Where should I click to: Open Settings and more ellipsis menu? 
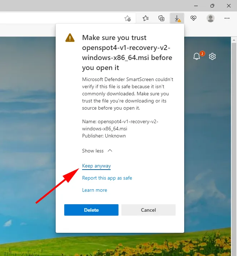(x=227, y=18)
